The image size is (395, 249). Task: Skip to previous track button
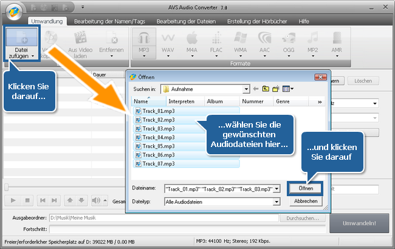click(43, 200)
